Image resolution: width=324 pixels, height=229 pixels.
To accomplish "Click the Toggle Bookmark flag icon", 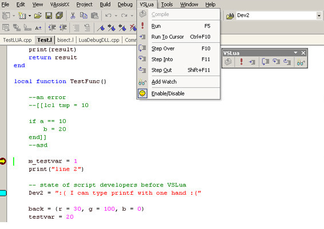I will (x=101, y=27).
